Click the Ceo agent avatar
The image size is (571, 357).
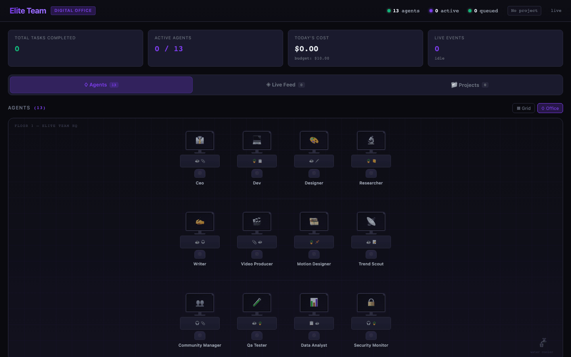[x=200, y=173]
